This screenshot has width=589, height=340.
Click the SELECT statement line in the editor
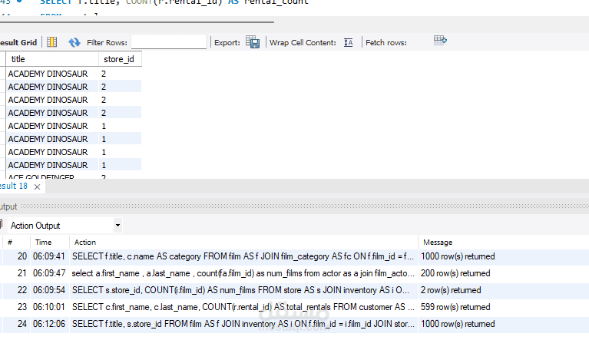point(174,2)
